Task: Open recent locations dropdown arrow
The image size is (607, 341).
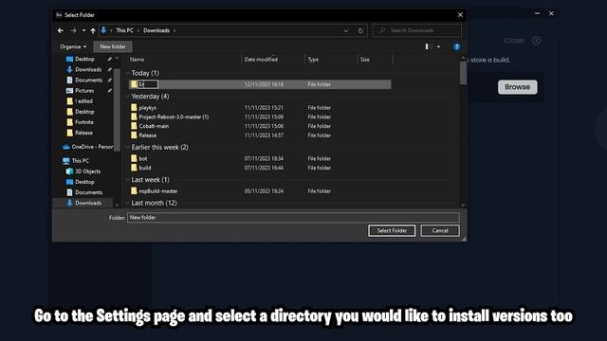Action: (x=83, y=30)
